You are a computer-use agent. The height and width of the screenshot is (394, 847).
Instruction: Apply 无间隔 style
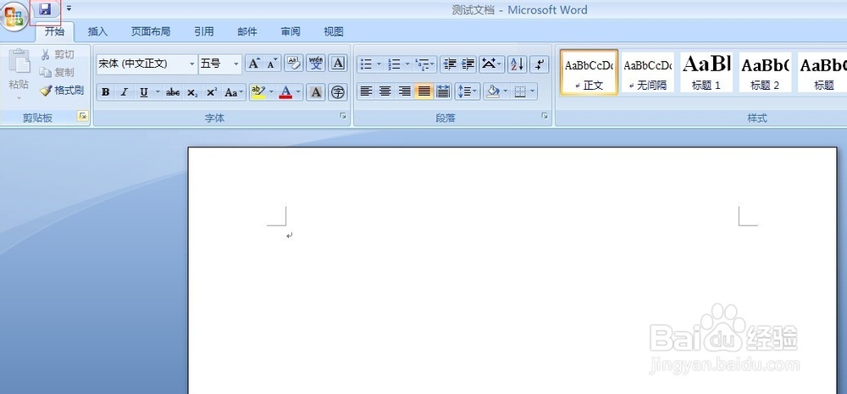coord(648,72)
